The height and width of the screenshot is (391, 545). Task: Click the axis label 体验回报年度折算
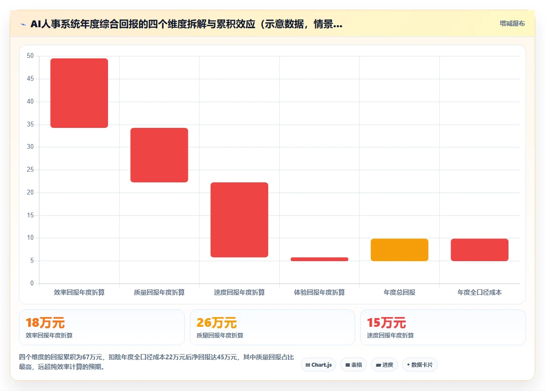pos(319,292)
